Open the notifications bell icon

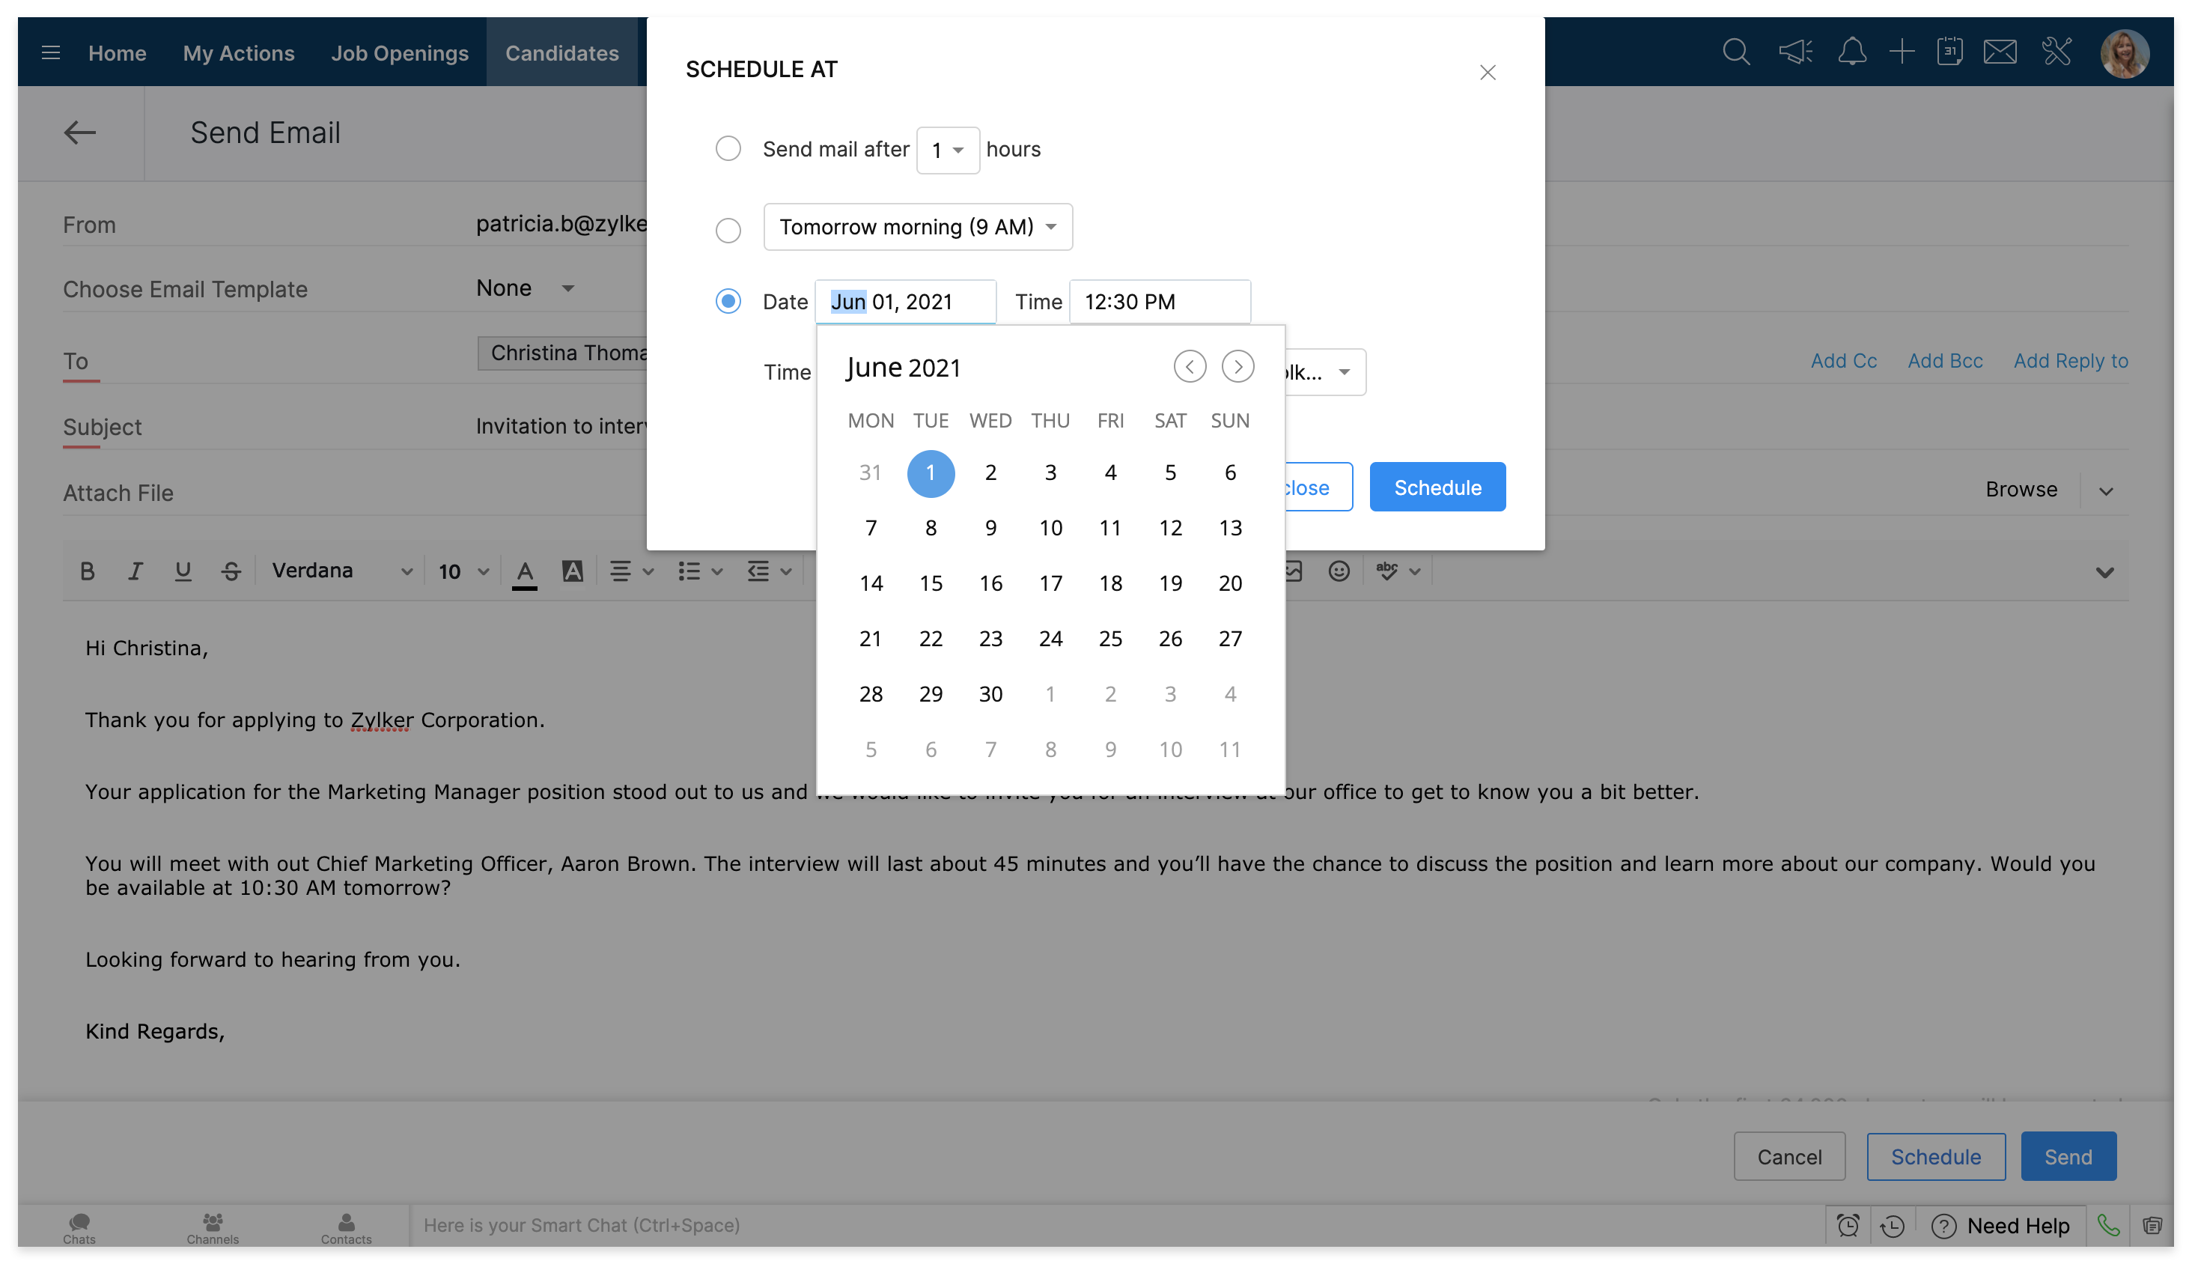(x=1852, y=52)
